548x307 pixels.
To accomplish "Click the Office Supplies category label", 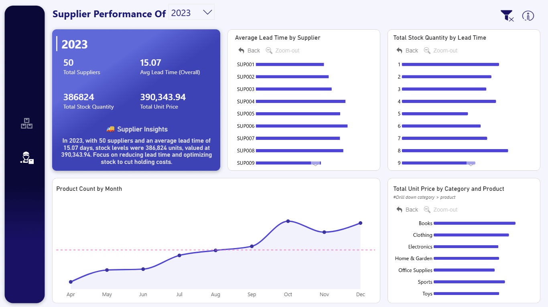I will pyautogui.click(x=415, y=270).
